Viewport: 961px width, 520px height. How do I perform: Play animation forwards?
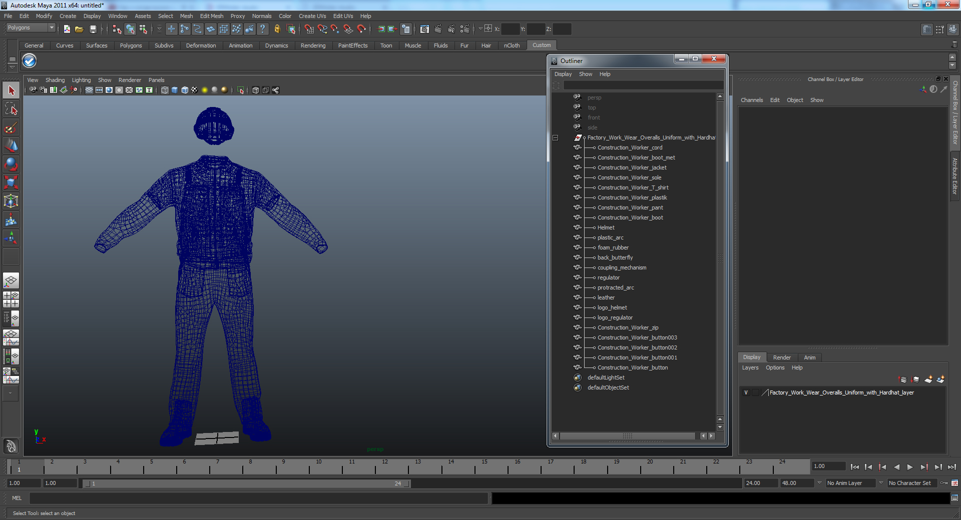pos(910,467)
